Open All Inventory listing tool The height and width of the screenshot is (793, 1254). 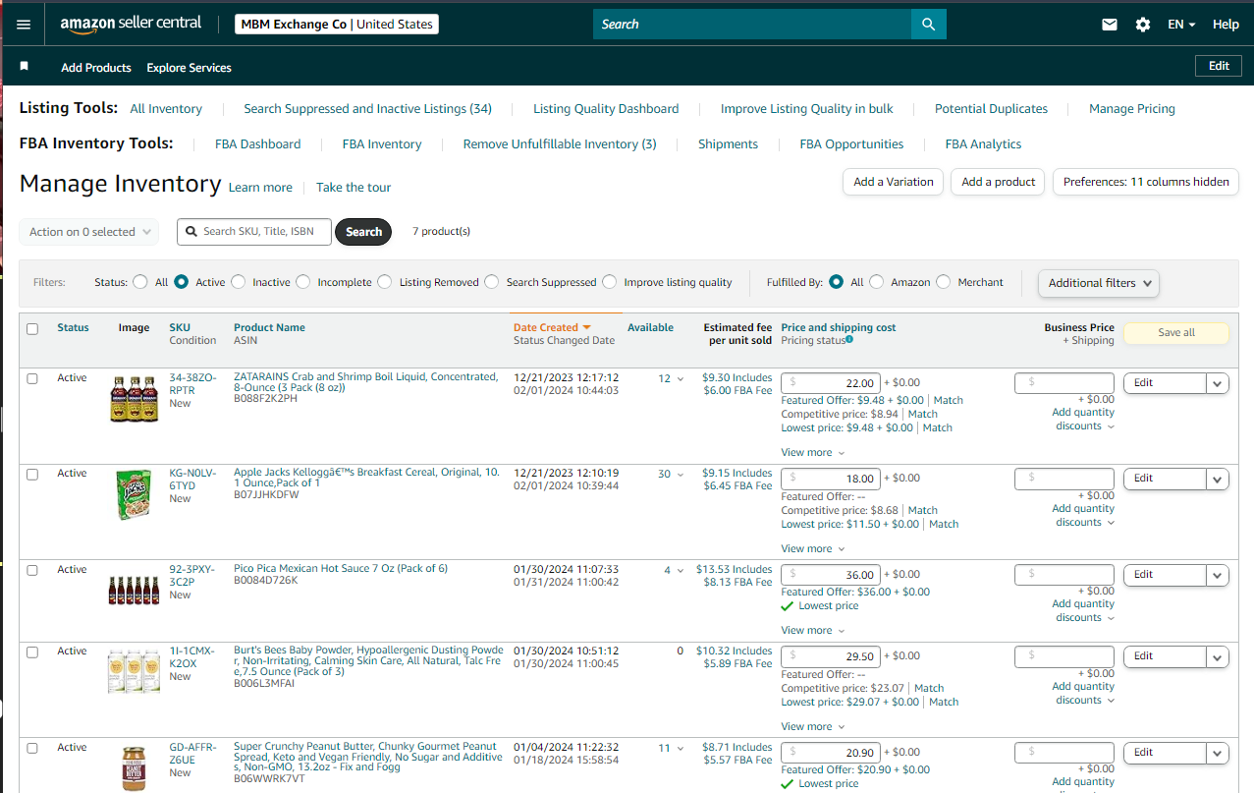(x=166, y=109)
